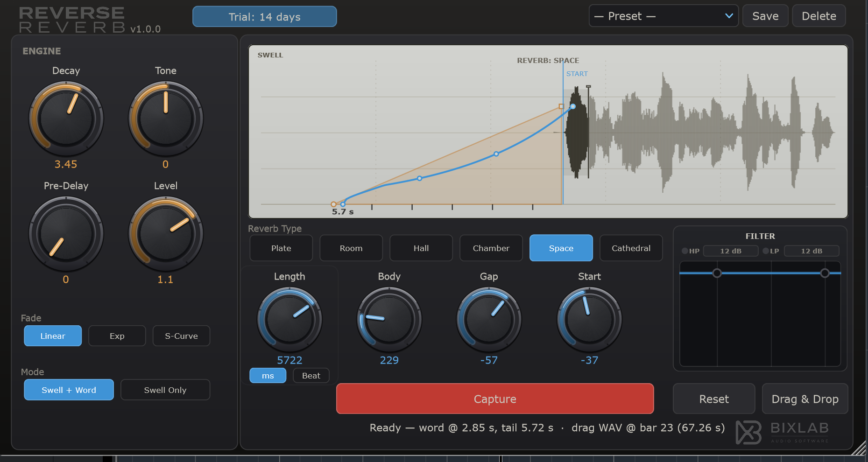868x462 pixels.
Task: Click the resize grip in corner
Action: pyautogui.click(x=859, y=448)
